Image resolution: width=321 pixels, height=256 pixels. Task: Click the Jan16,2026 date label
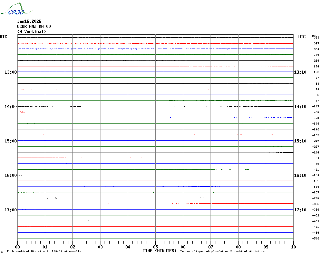[29, 21]
